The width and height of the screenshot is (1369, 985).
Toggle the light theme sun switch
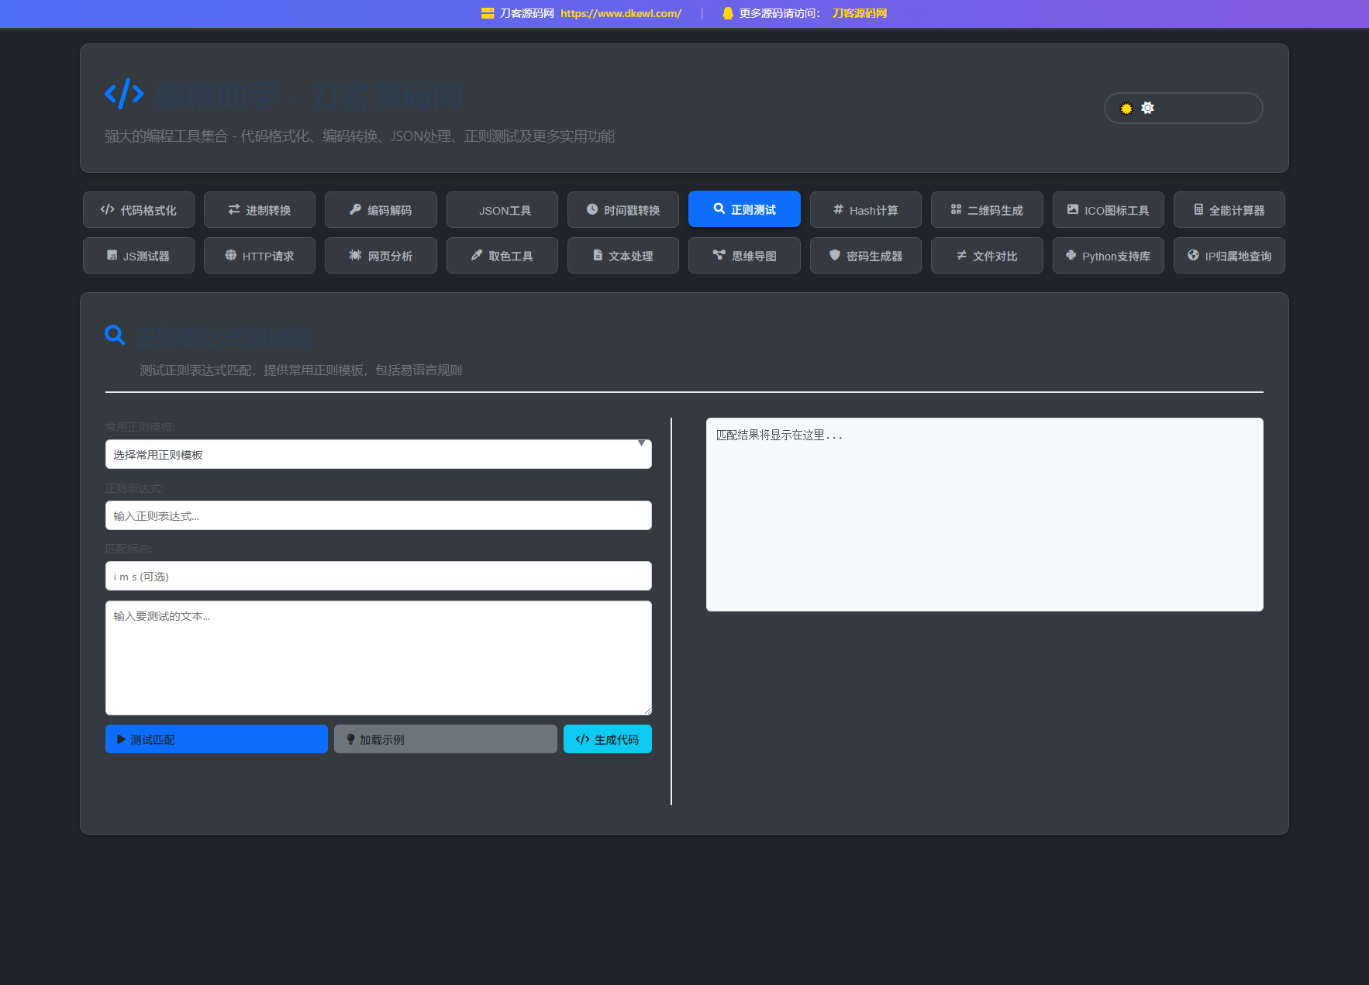click(1126, 108)
